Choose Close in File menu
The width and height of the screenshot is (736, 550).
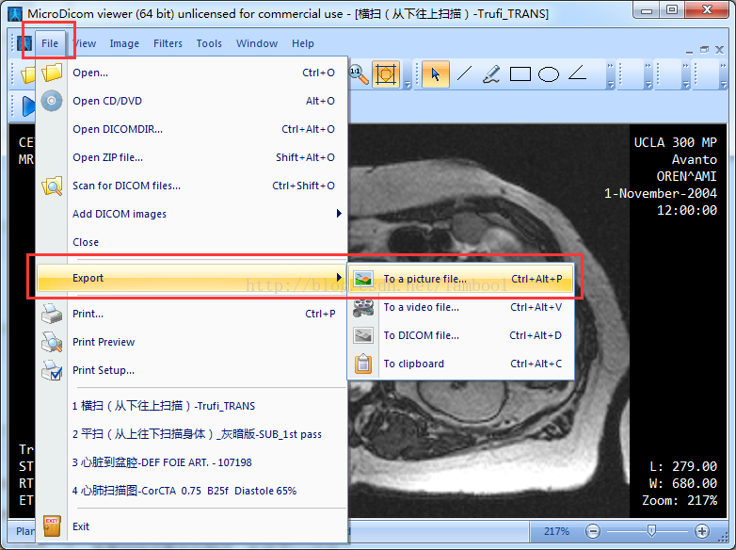(192, 242)
